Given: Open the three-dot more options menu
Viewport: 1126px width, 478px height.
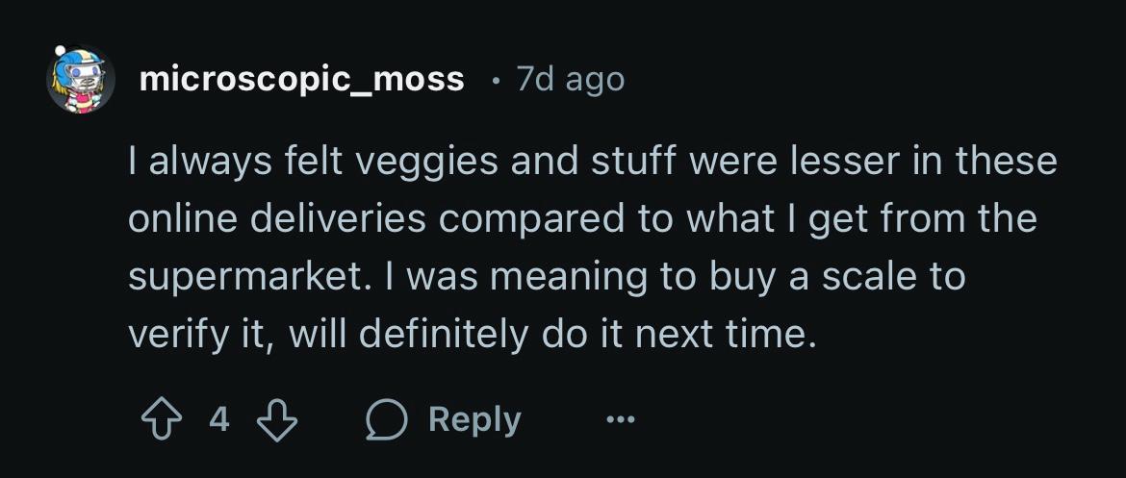Looking at the screenshot, I should [621, 420].
